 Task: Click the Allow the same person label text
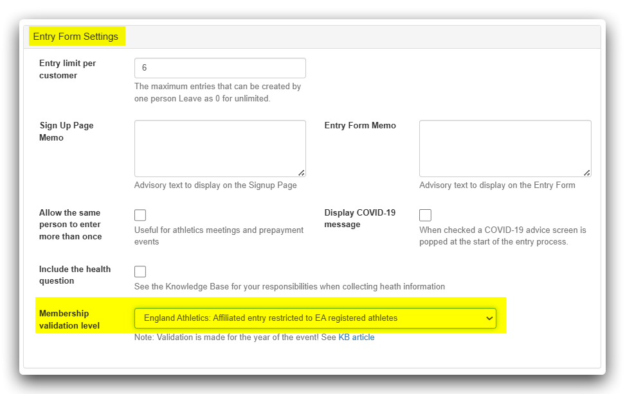[x=70, y=225]
